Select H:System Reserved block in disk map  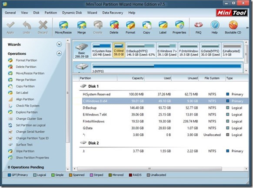pyautogui.click(x=102, y=50)
